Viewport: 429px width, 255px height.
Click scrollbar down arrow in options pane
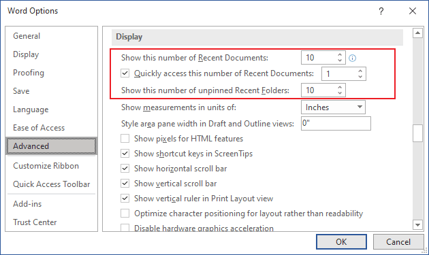(417, 225)
